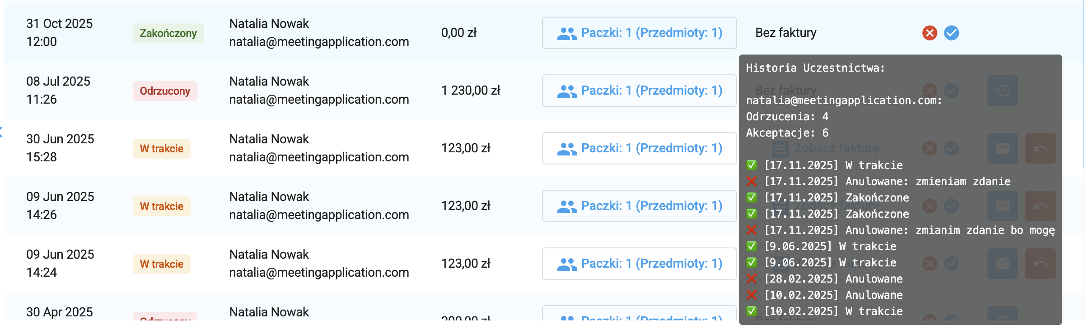This screenshot has width=1084, height=329.
Task: Click the green Zakończony status badge
Action: click(168, 33)
